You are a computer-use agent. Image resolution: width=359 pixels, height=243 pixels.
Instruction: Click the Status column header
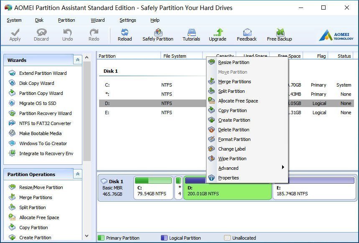341,56
